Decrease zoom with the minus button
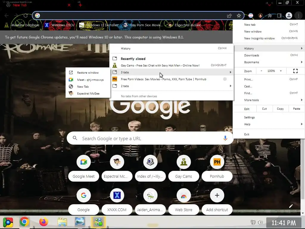The width and height of the screenshot is (305, 229). click(262, 71)
